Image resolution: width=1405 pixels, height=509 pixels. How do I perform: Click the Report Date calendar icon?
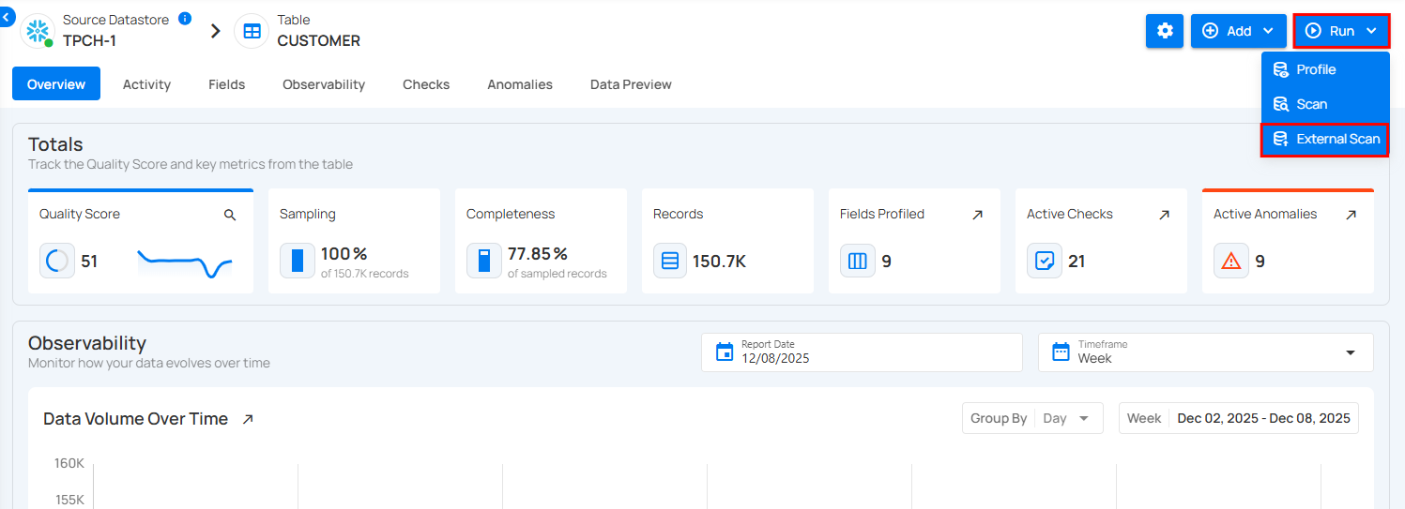tap(724, 352)
